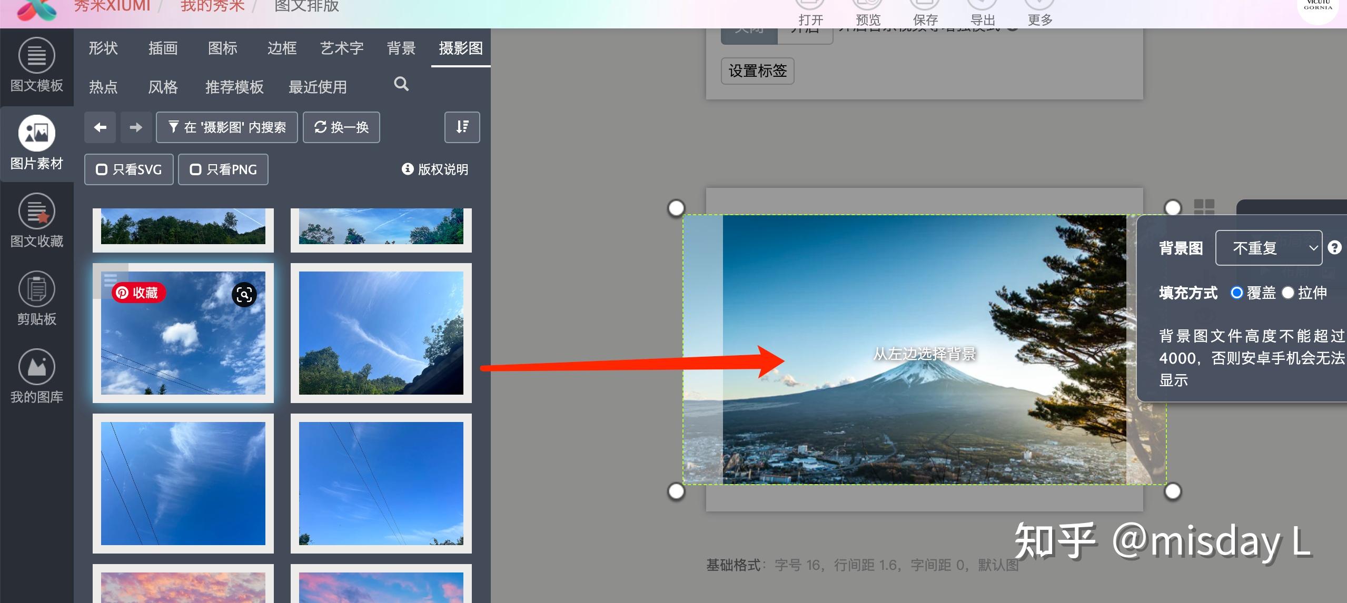Open the 版权说明 link
Viewport: 1347px width, 603px height.
click(x=435, y=169)
